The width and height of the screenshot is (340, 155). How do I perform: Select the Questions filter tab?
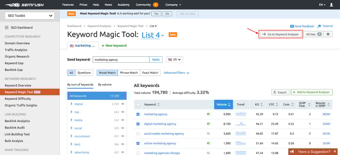tap(84, 73)
